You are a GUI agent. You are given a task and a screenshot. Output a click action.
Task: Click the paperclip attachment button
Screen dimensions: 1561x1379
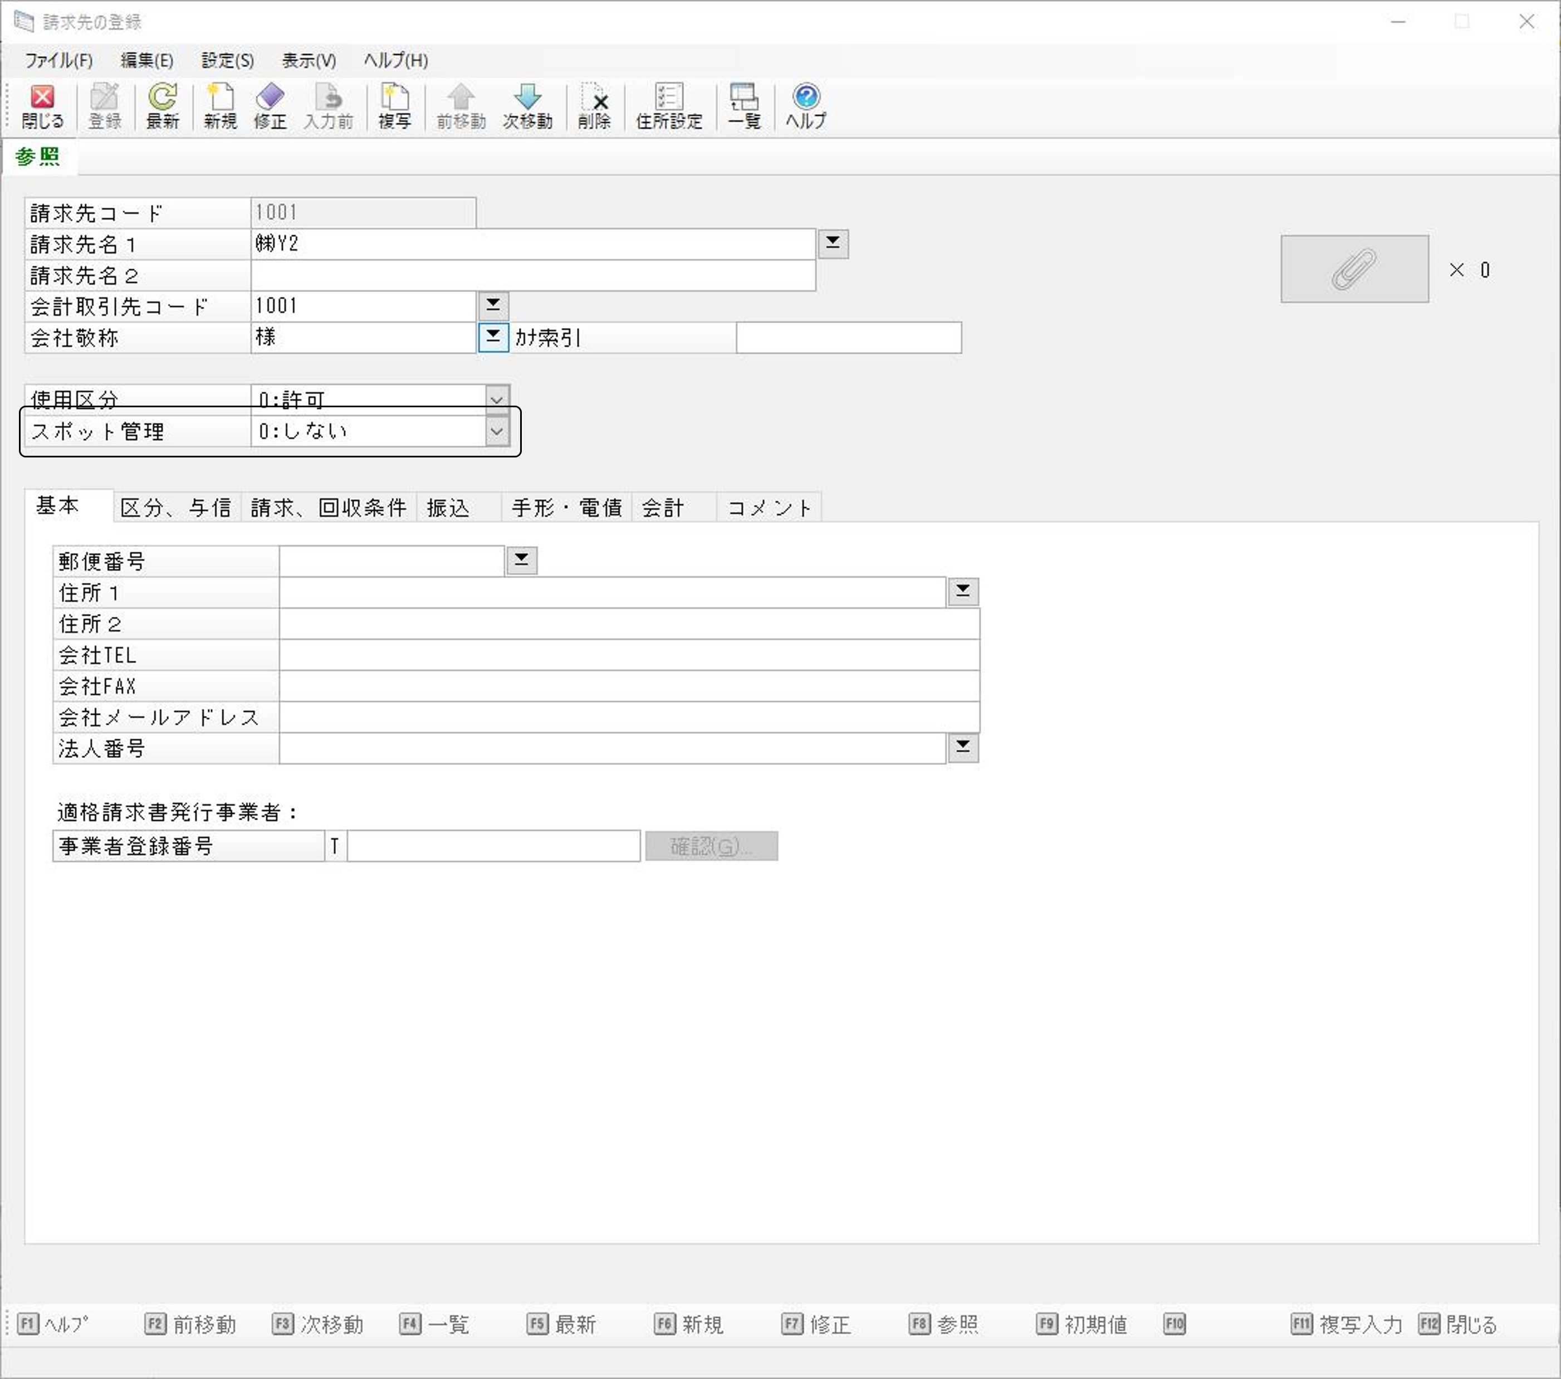coord(1353,269)
